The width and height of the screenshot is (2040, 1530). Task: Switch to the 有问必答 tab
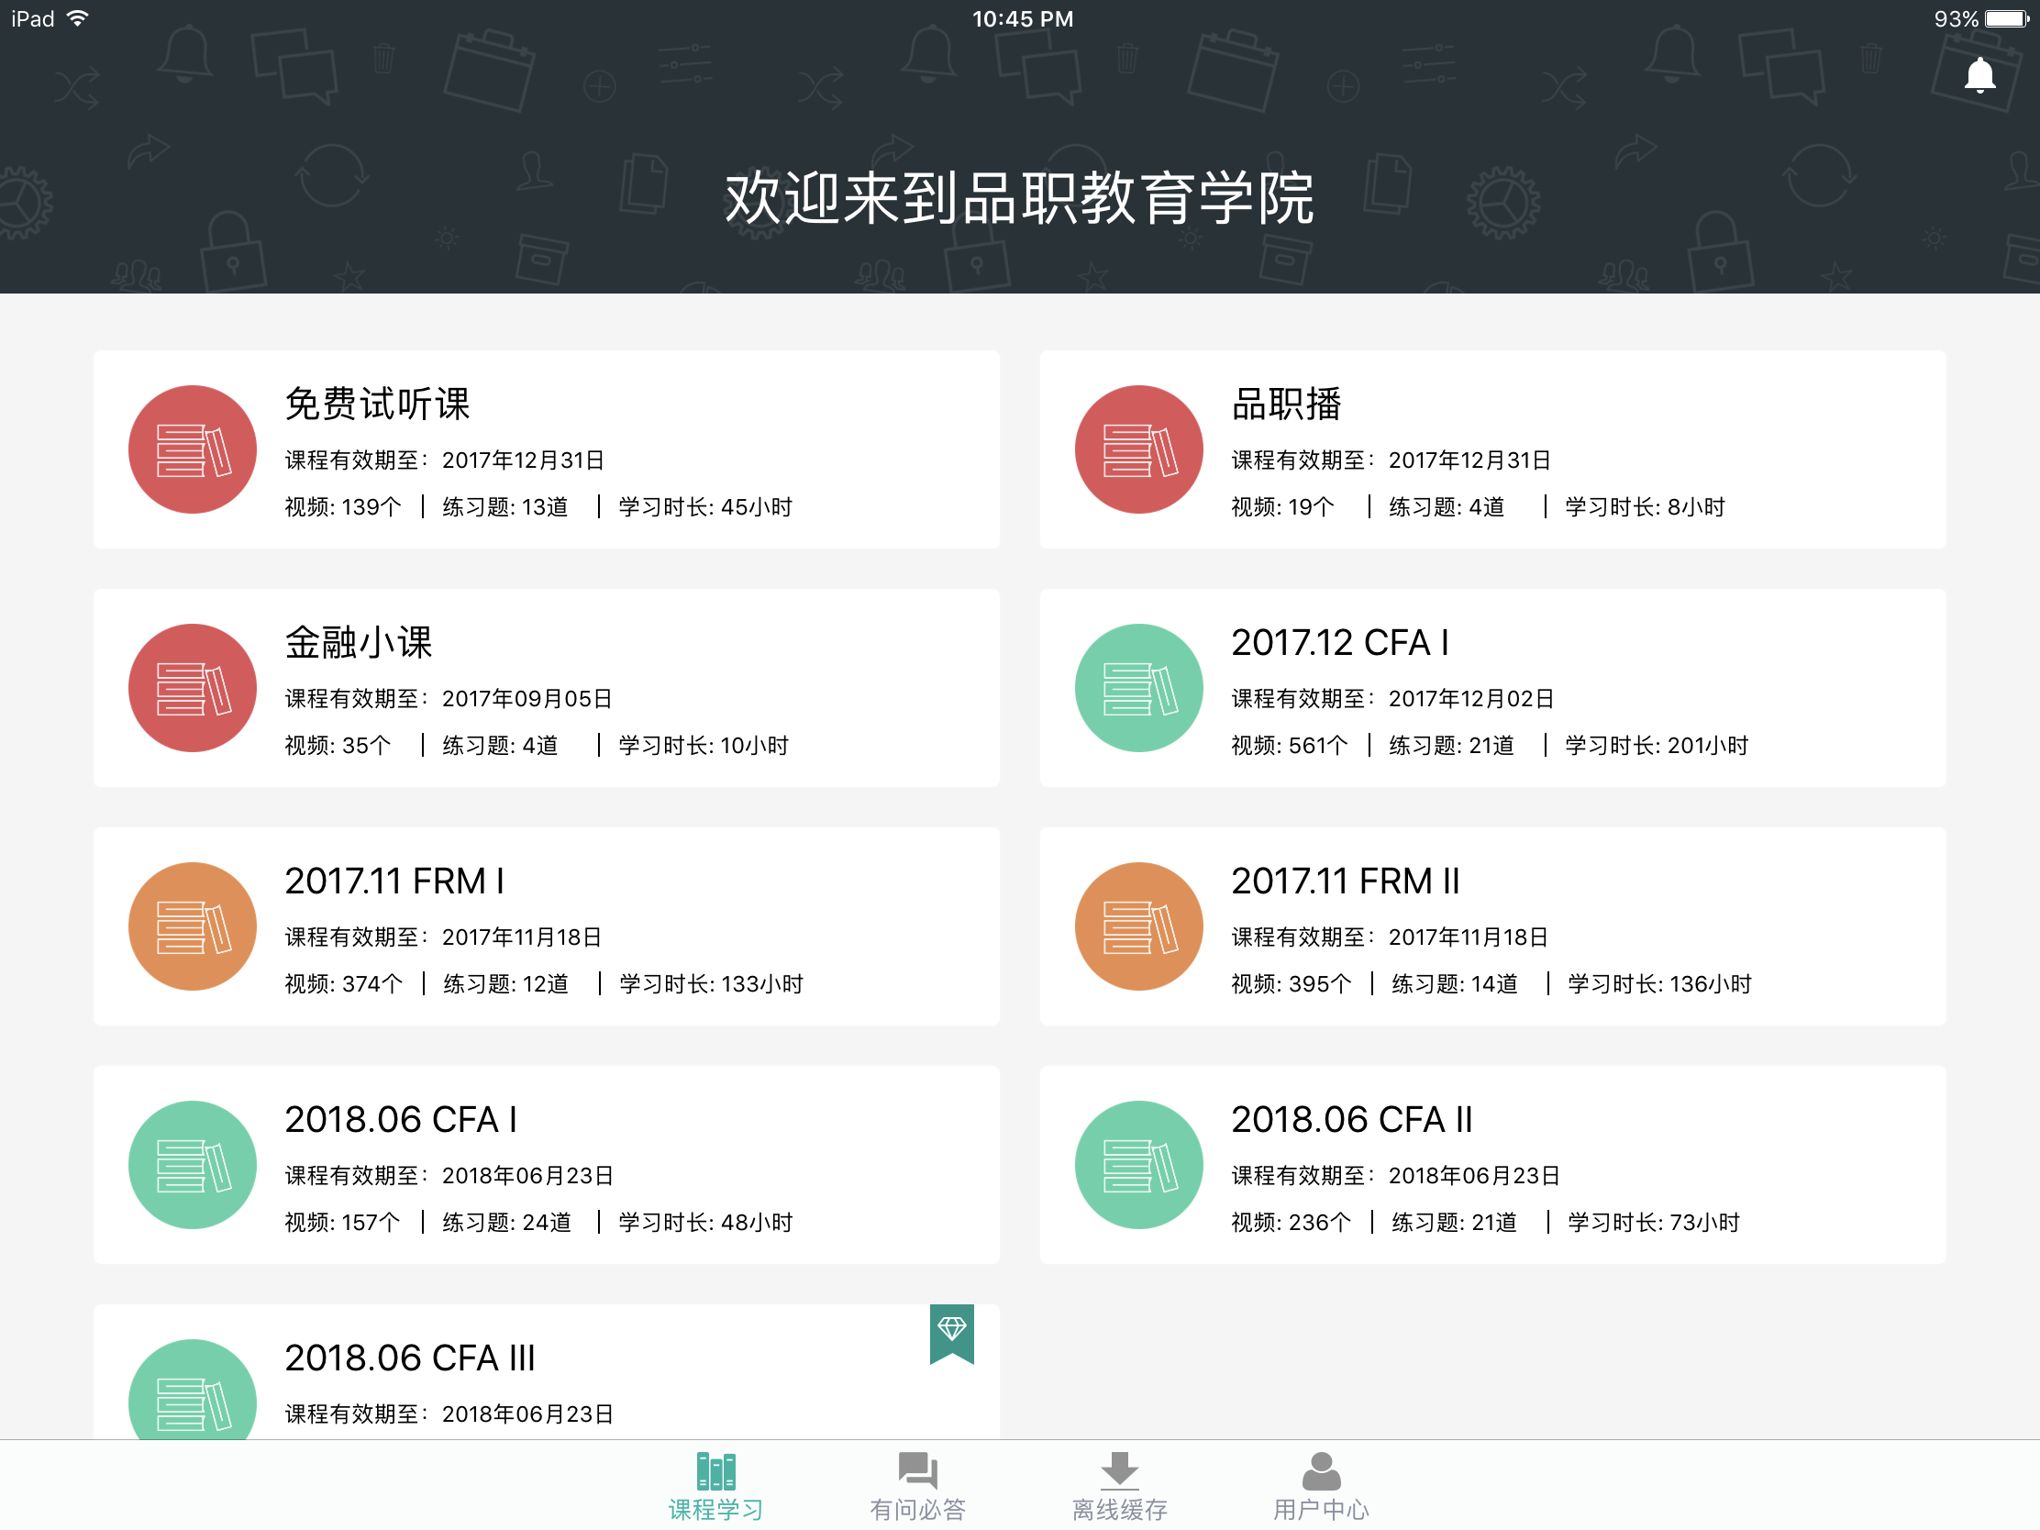tap(917, 1486)
